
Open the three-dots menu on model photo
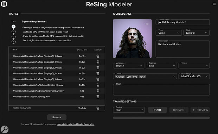(x=147, y=24)
